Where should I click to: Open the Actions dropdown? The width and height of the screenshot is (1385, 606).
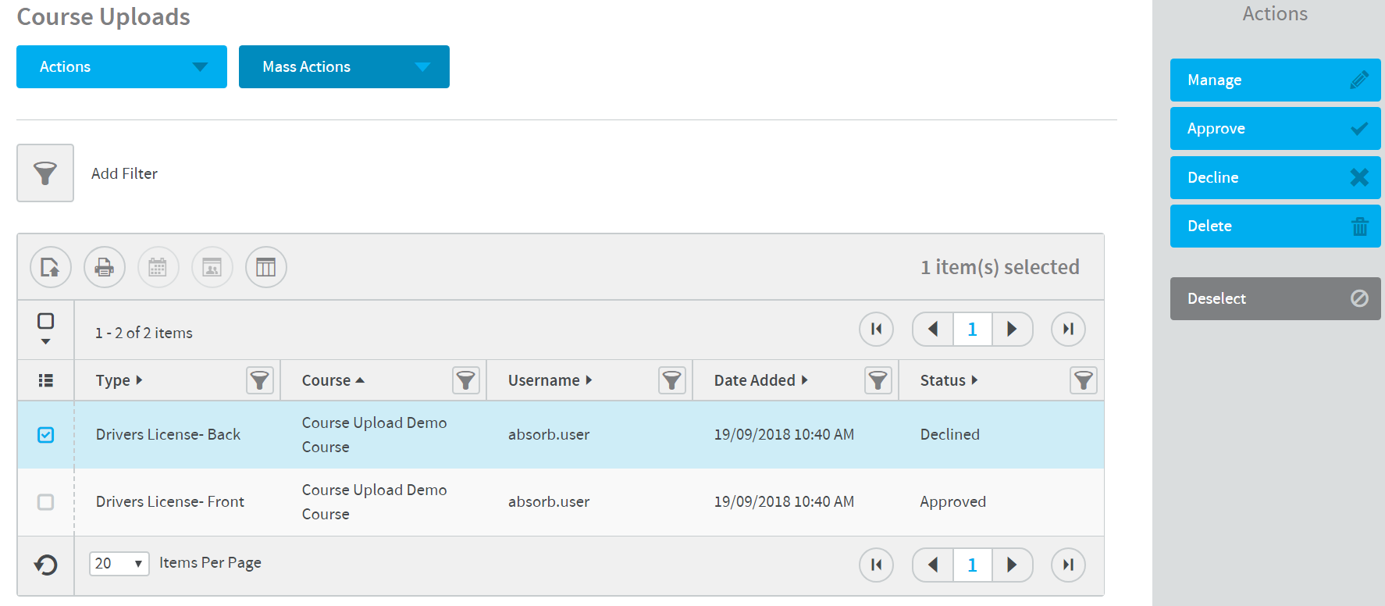click(x=122, y=67)
